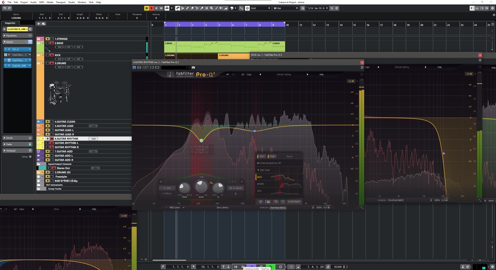Select the Zoom magnifier tool

point(212,8)
